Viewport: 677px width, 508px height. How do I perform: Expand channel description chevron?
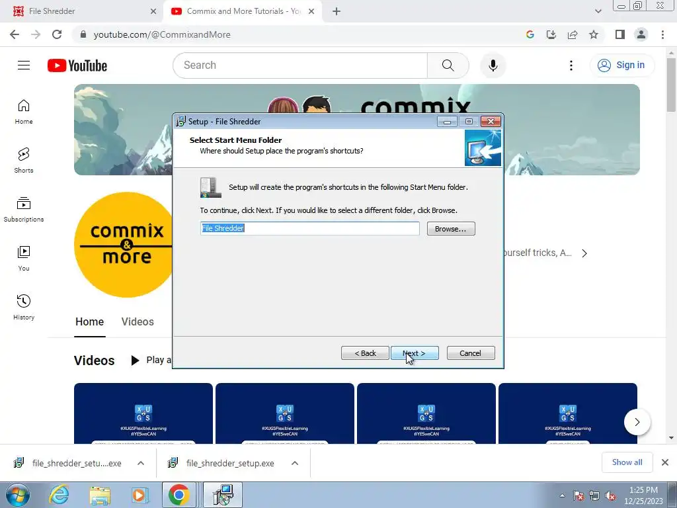click(x=584, y=253)
